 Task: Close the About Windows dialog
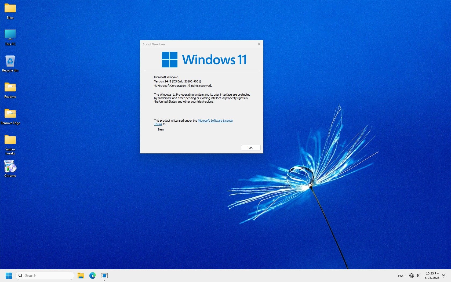tap(259, 44)
